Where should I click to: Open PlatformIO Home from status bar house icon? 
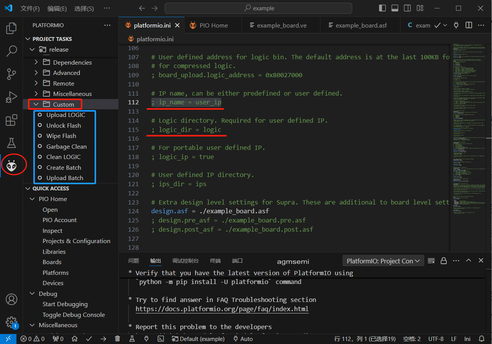tap(75, 339)
